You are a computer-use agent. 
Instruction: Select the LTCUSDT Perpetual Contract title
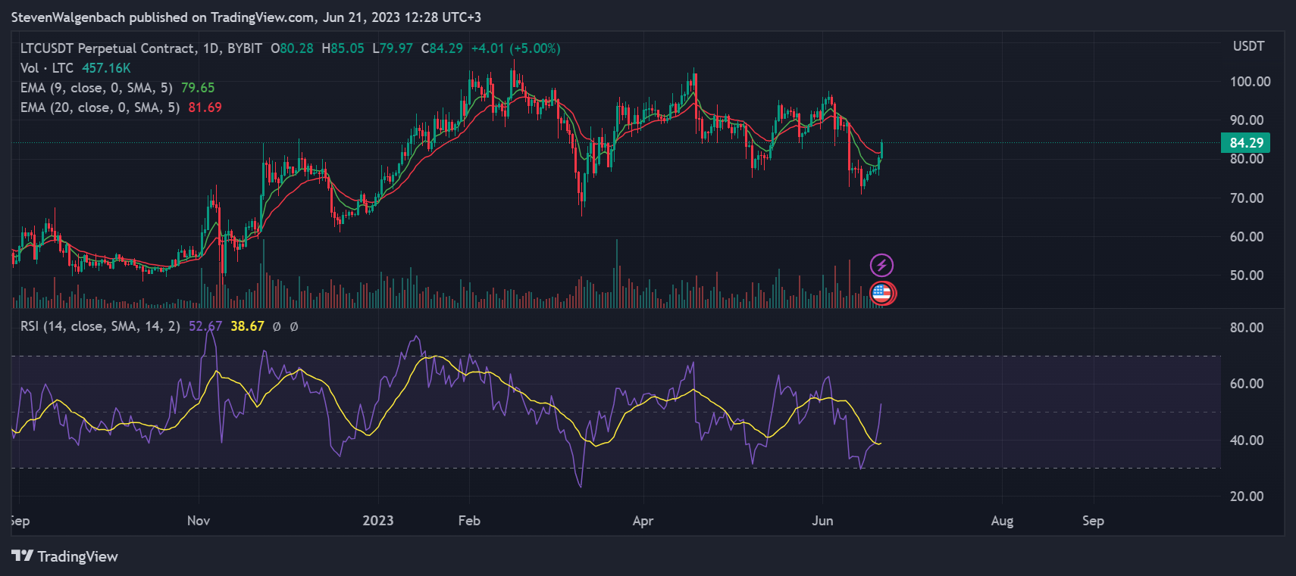click(108, 48)
